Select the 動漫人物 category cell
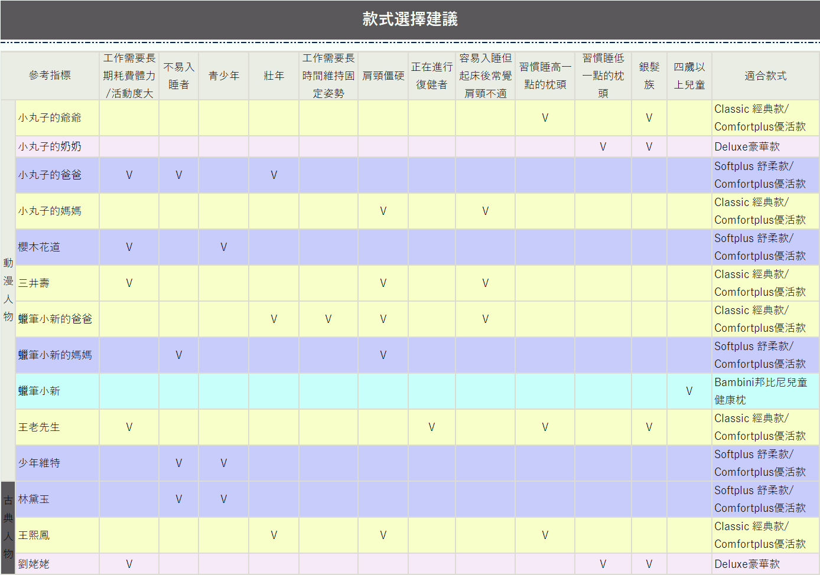 [x=8, y=290]
